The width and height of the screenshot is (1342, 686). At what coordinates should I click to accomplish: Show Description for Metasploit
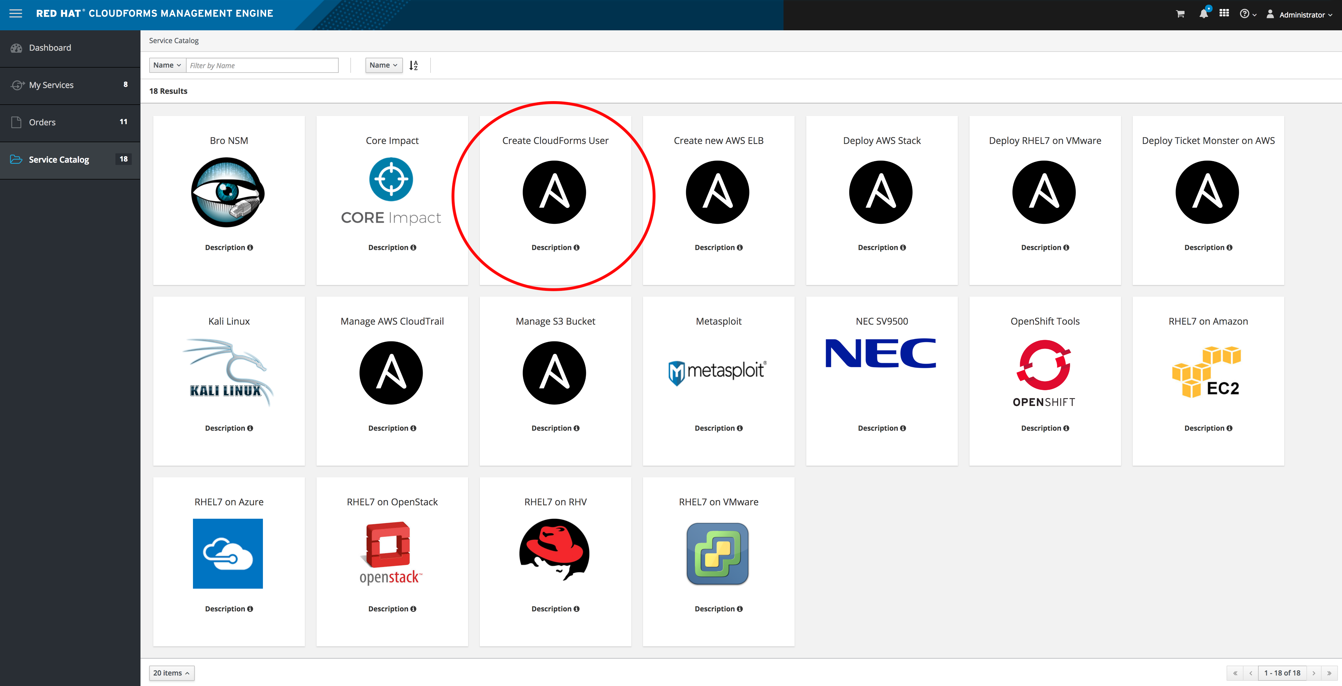pyautogui.click(x=719, y=428)
